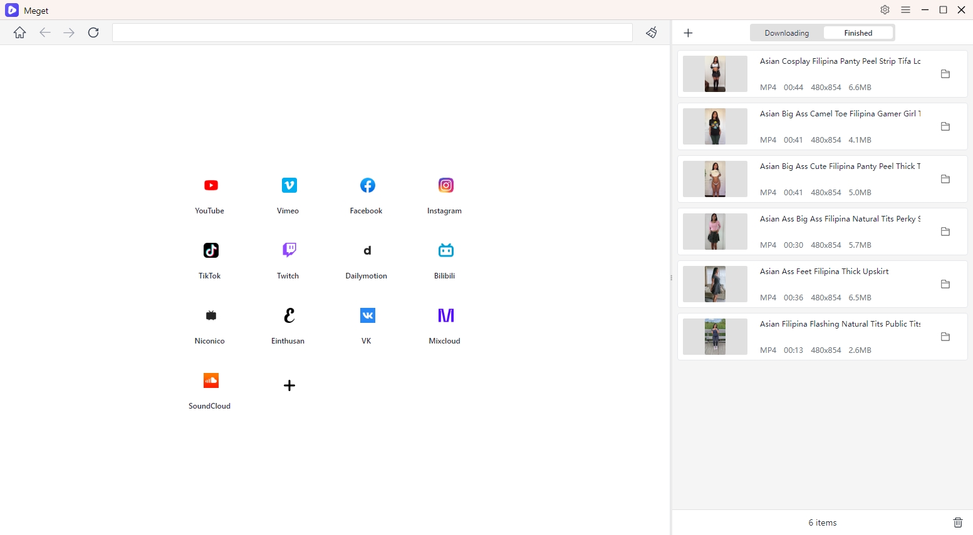This screenshot has width=973, height=535.
Task: Click thumbnail of the 00:30 video
Action: click(x=715, y=232)
